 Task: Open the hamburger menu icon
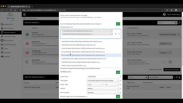[x=24, y=15]
